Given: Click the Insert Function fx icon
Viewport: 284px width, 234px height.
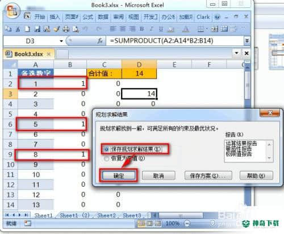Looking at the screenshot, I should pos(100,41).
